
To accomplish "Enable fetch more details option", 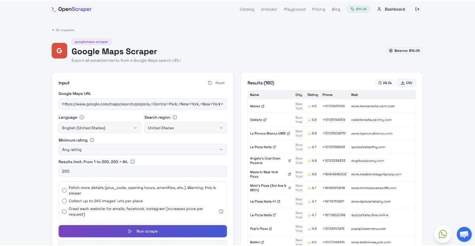I will (65, 191).
